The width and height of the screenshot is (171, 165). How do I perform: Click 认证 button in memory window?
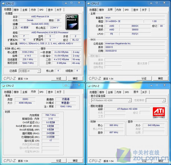pos(59,161)
